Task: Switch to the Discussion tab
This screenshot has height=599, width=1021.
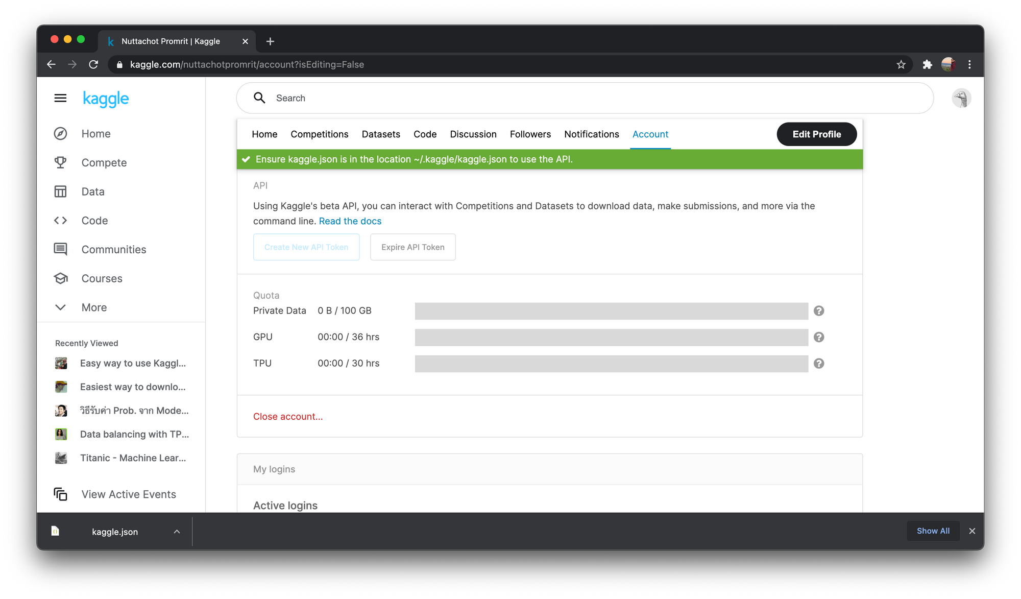Action: pyautogui.click(x=473, y=134)
